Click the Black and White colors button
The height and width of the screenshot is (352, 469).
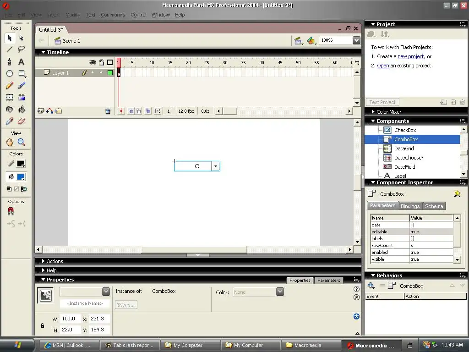[x=9, y=189]
